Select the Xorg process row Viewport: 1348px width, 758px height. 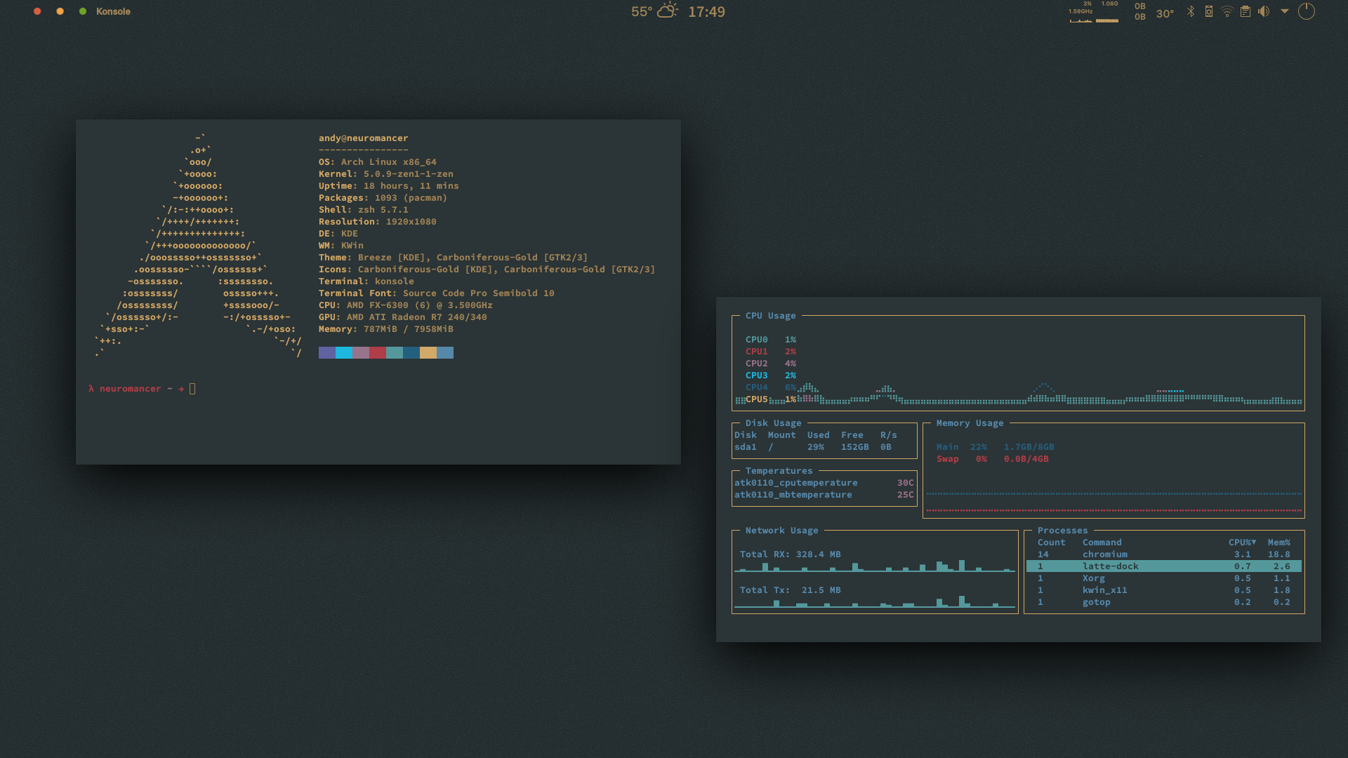[1164, 578]
